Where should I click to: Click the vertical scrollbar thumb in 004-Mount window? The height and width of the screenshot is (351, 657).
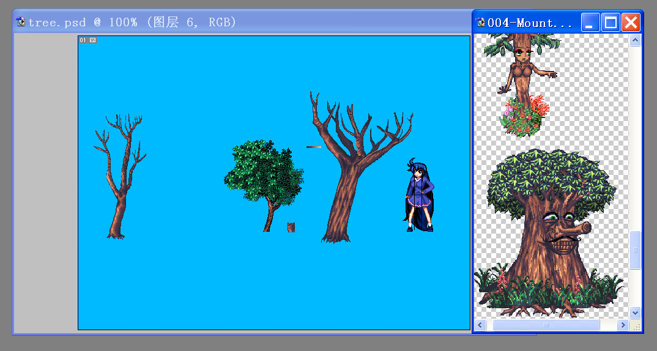[x=635, y=250]
